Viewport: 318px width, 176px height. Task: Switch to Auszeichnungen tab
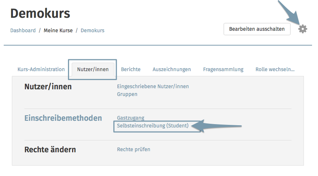click(172, 69)
